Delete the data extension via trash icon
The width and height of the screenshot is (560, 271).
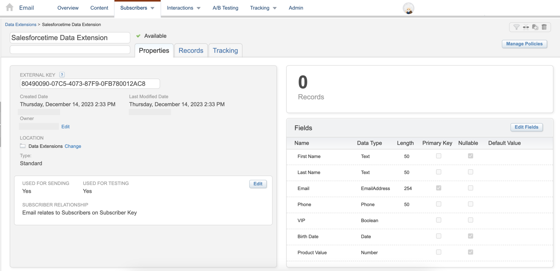[x=544, y=27]
